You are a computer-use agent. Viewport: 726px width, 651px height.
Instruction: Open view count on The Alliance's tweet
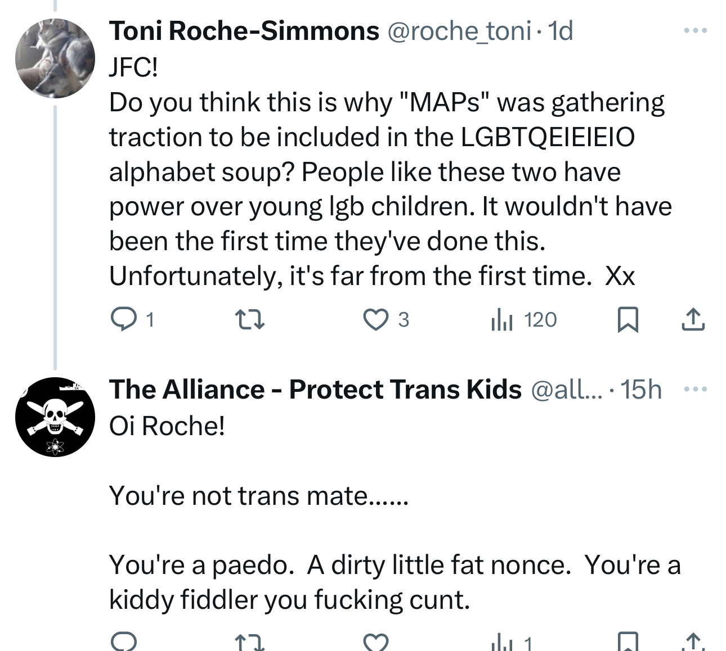coord(511,642)
